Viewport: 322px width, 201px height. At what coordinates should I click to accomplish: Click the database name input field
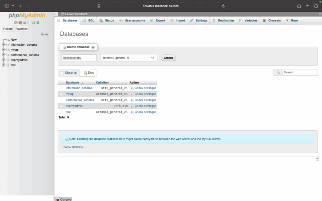pyautogui.click(x=79, y=58)
